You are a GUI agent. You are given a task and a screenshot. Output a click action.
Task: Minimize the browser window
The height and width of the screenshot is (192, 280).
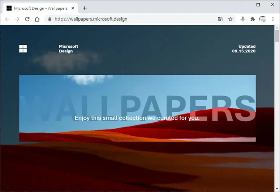click(244, 5)
